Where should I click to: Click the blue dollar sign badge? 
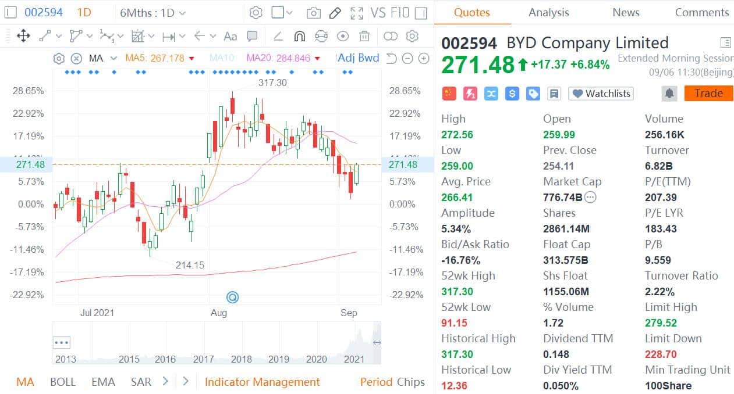click(512, 94)
